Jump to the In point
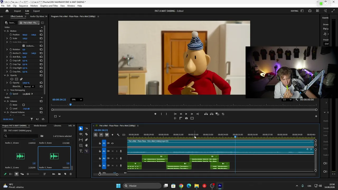 (175, 114)
